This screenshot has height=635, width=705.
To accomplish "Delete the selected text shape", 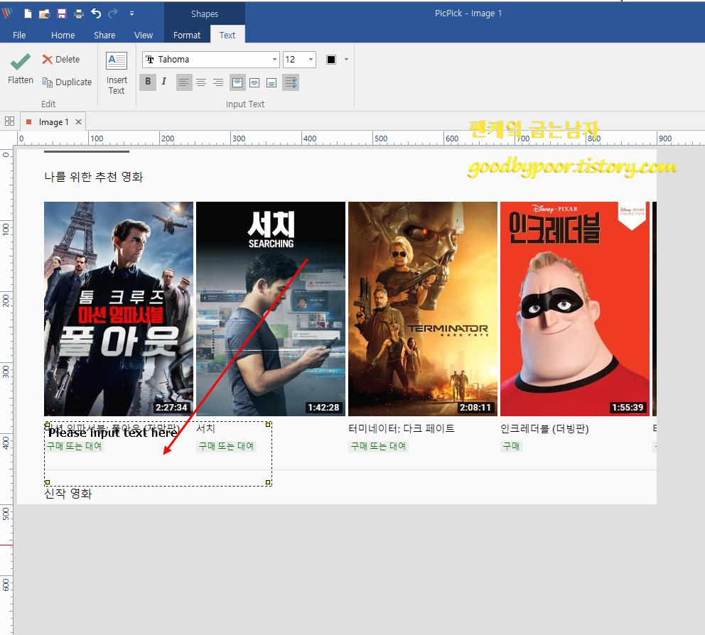I will [60, 60].
